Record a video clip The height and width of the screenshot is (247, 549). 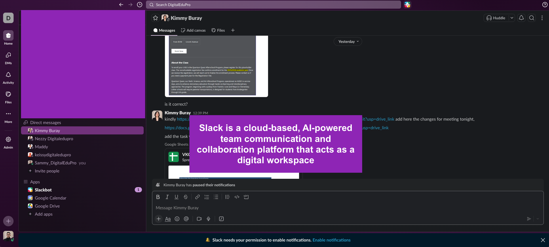tap(199, 219)
